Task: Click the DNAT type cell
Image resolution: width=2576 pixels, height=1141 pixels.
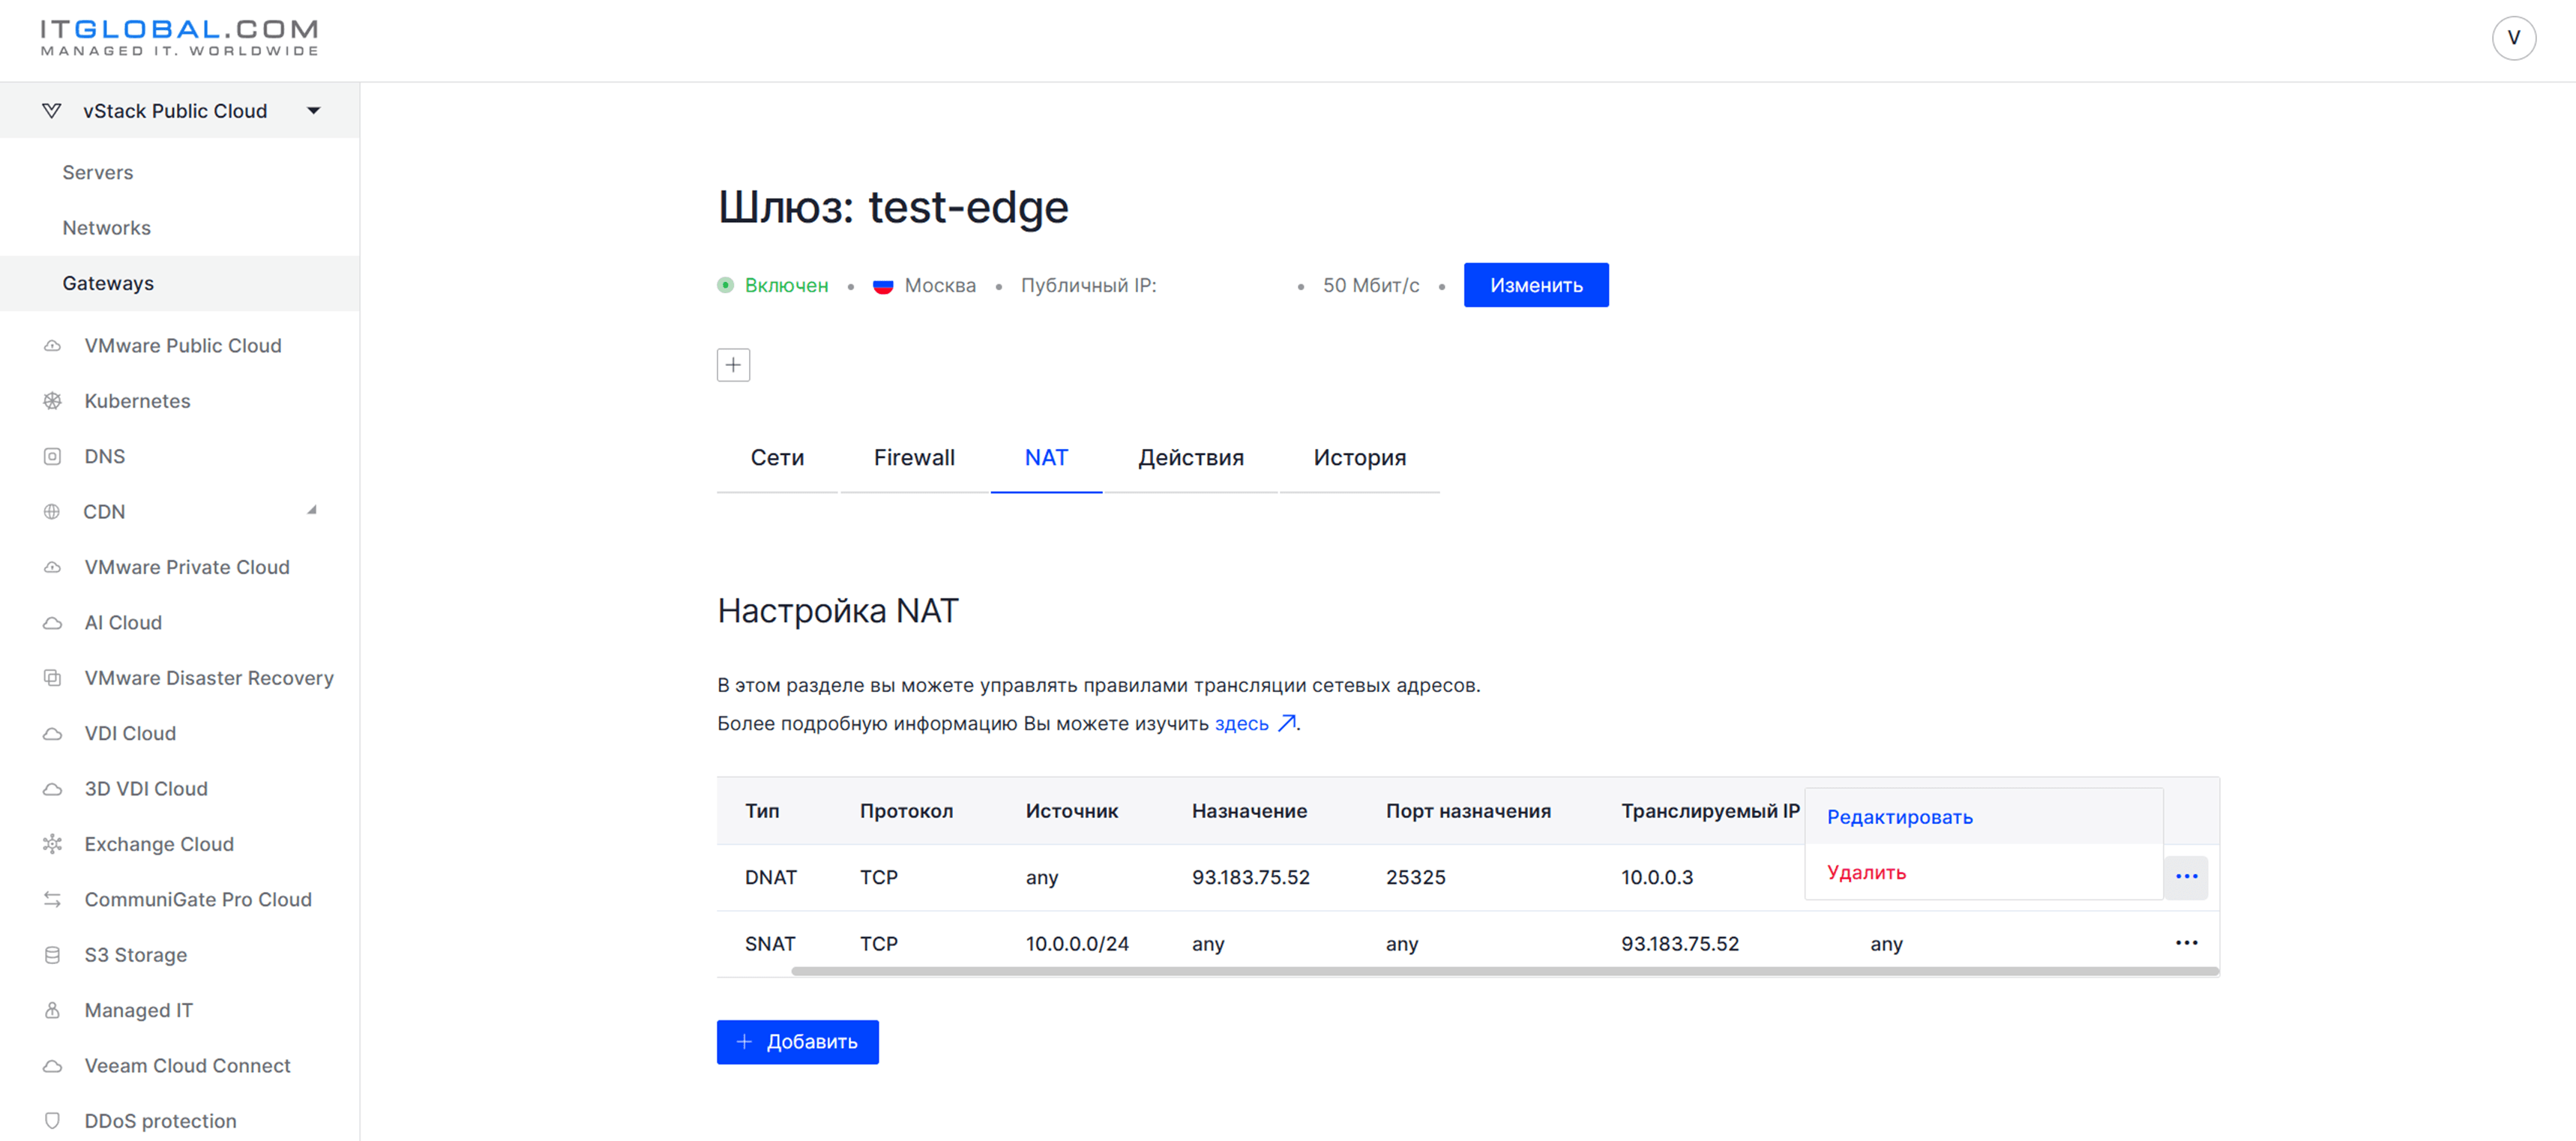Action: click(x=771, y=877)
